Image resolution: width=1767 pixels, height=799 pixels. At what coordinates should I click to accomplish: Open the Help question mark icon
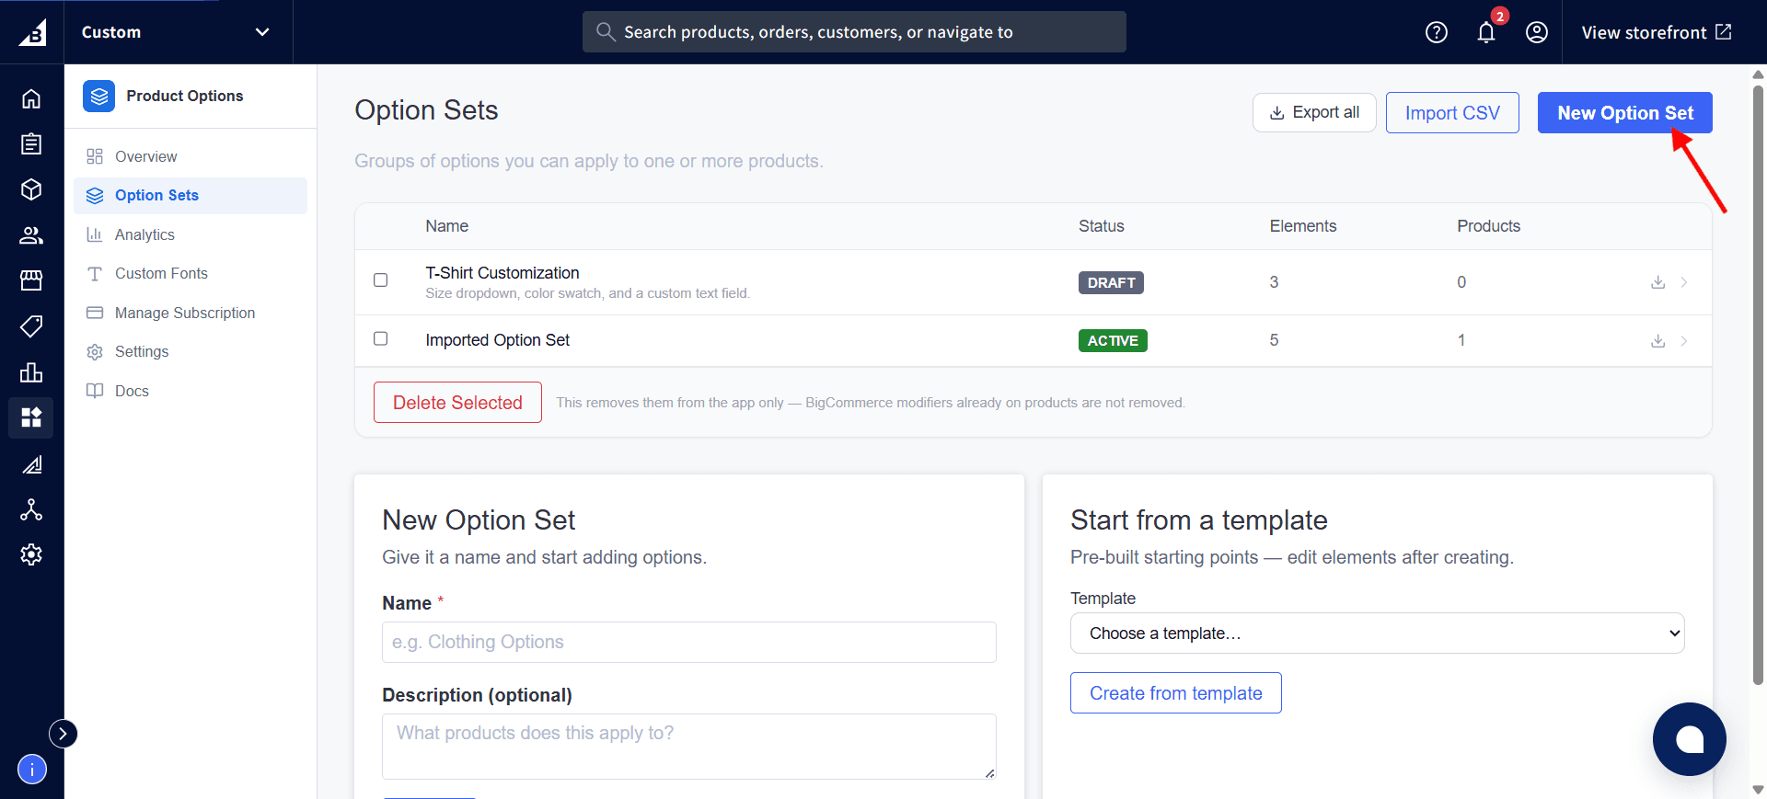[x=1437, y=32]
